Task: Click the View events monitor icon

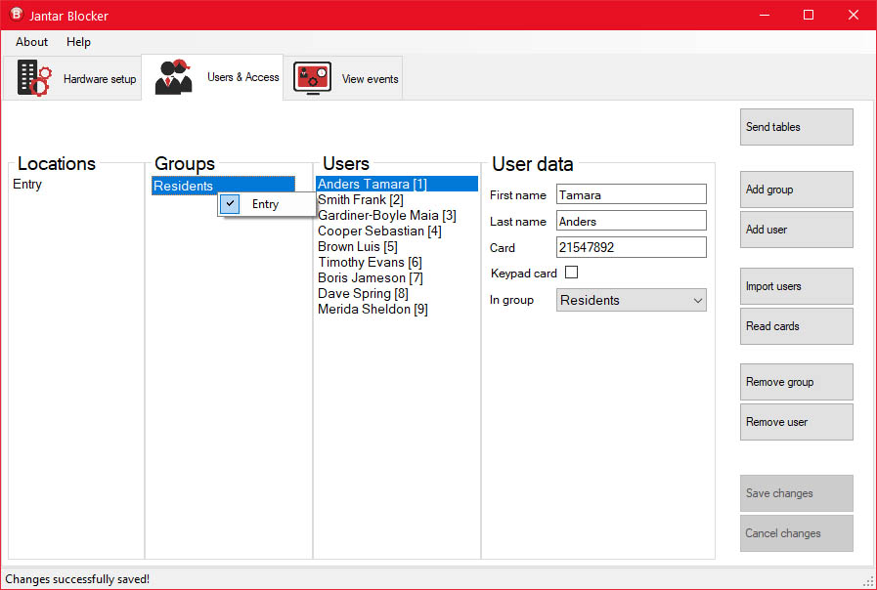Action: click(312, 78)
